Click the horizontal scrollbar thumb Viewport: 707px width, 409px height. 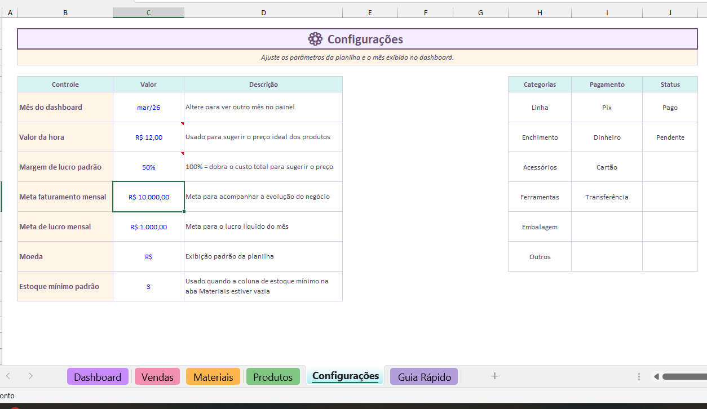(x=684, y=376)
